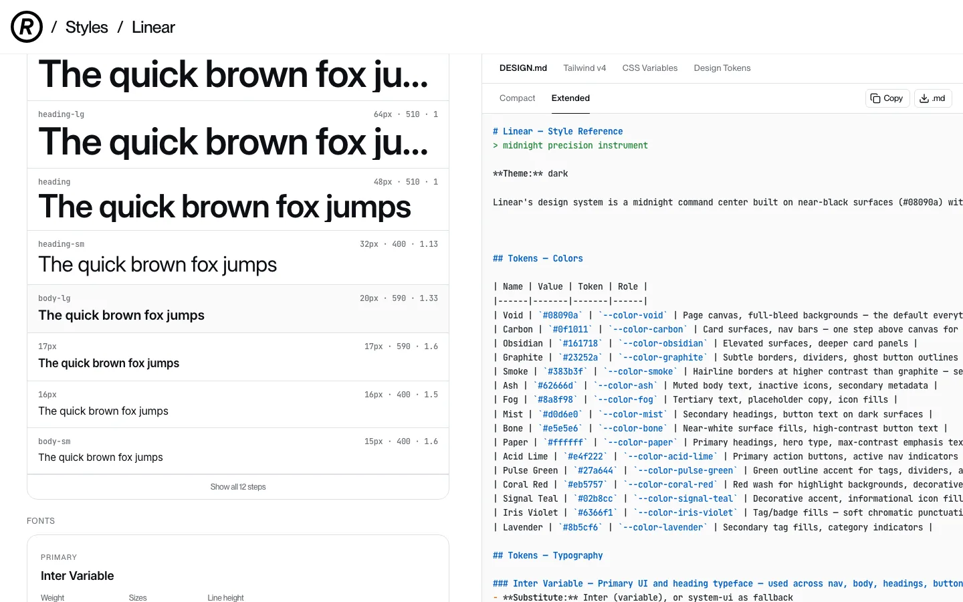Click the '### Inter Variable' heading line

pos(728,584)
